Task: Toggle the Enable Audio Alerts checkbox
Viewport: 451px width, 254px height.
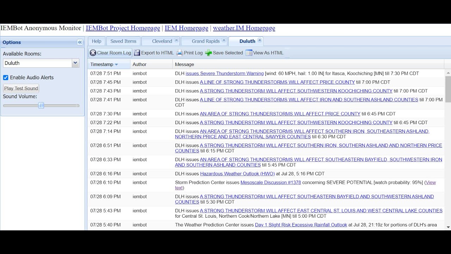Action: 6,78
